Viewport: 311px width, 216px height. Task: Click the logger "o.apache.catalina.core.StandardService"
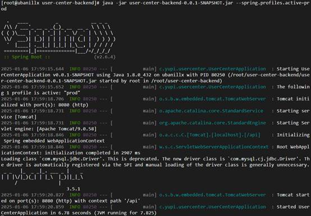pos(211,111)
